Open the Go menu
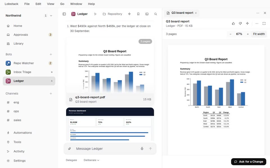This screenshot has width=270, height=168. [x=62, y=4]
